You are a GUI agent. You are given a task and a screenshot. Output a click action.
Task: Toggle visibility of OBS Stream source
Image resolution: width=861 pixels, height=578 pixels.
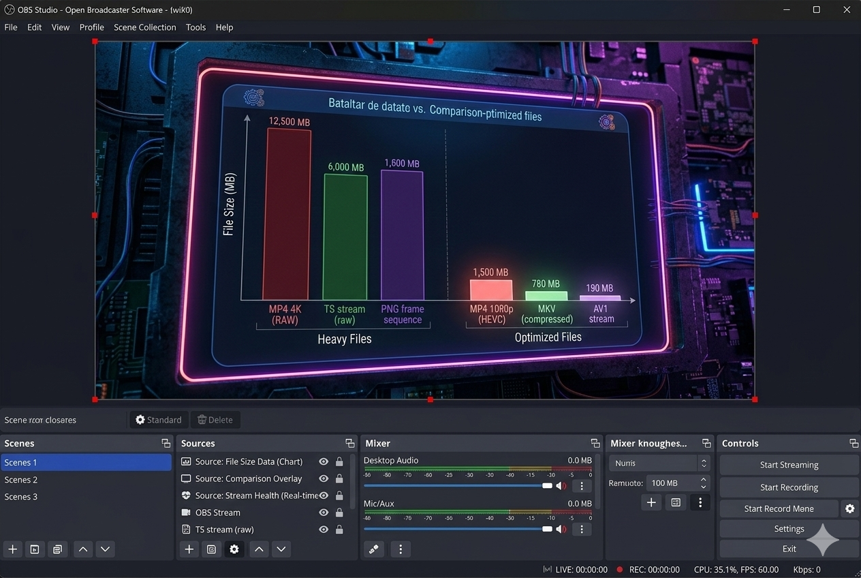[x=324, y=513]
